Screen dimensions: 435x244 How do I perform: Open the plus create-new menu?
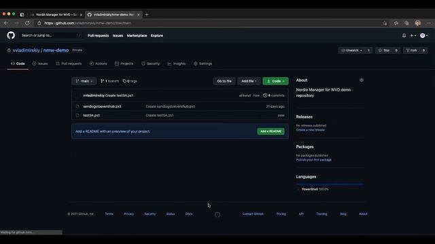click(413, 35)
